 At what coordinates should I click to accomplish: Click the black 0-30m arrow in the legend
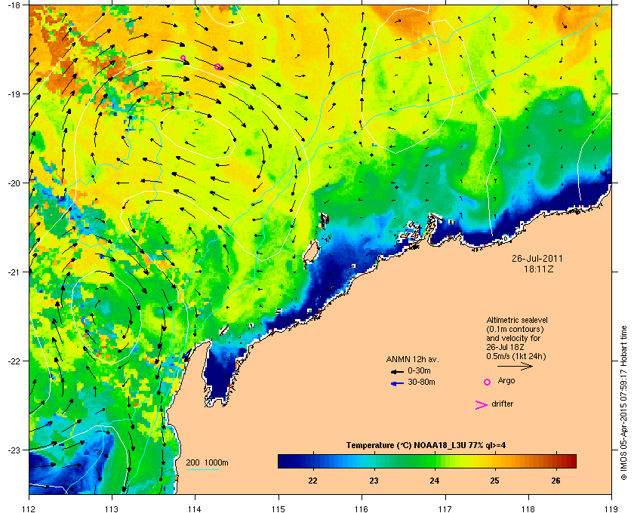[397, 371]
